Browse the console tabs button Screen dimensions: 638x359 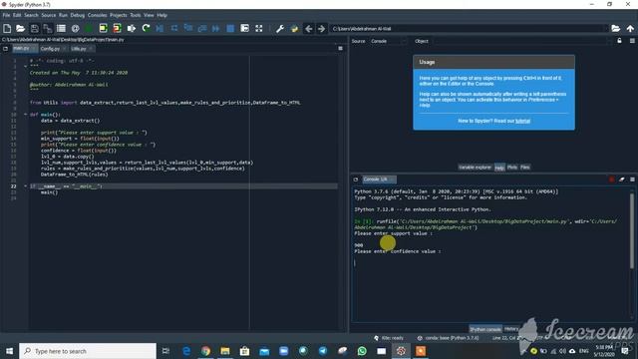[x=356, y=179]
